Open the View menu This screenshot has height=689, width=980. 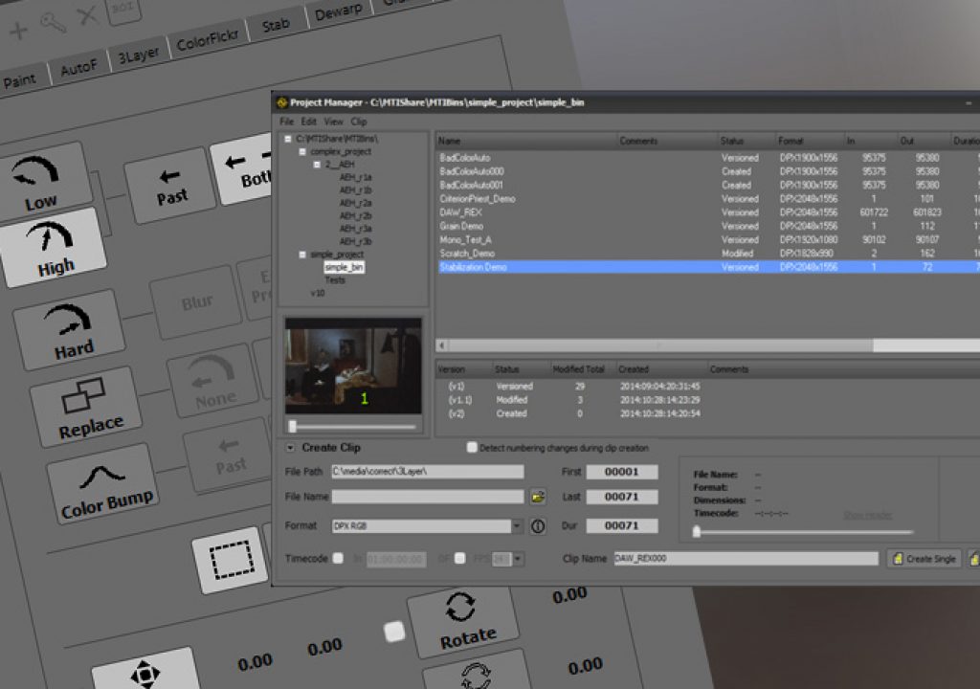tap(333, 122)
